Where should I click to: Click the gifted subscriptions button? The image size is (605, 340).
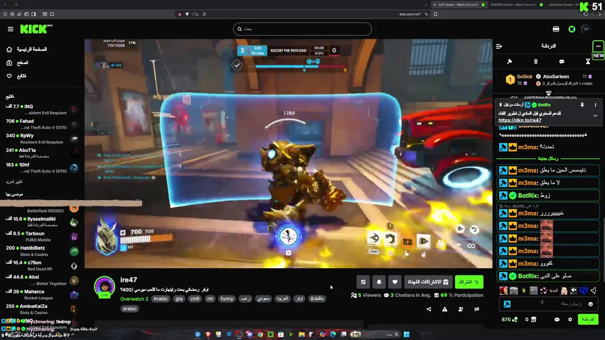(x=428, y=282)
